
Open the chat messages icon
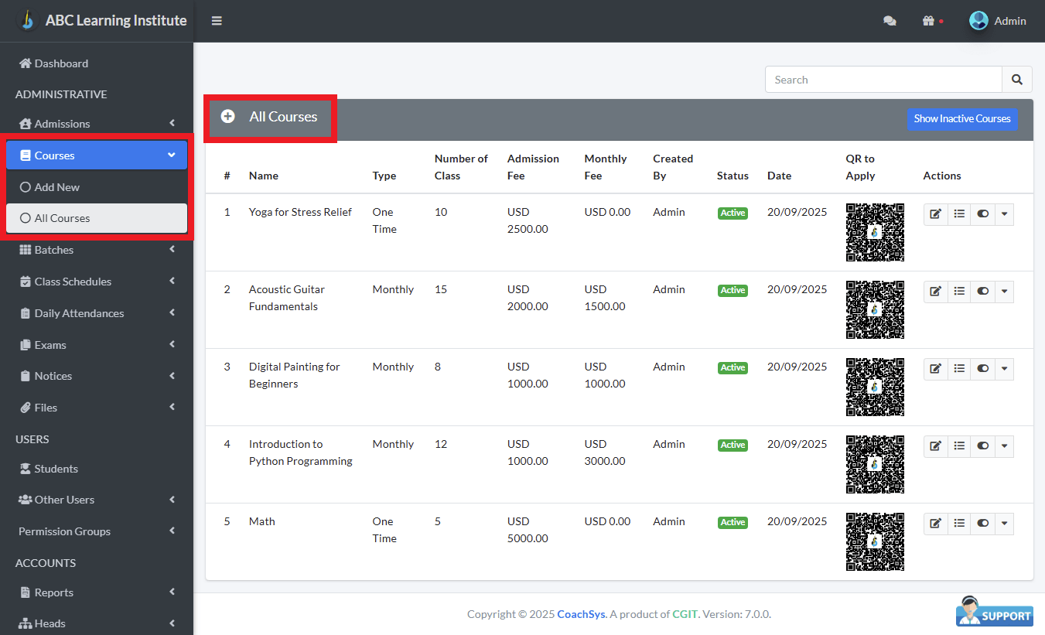pyautogui.click(x=890, y=22)
